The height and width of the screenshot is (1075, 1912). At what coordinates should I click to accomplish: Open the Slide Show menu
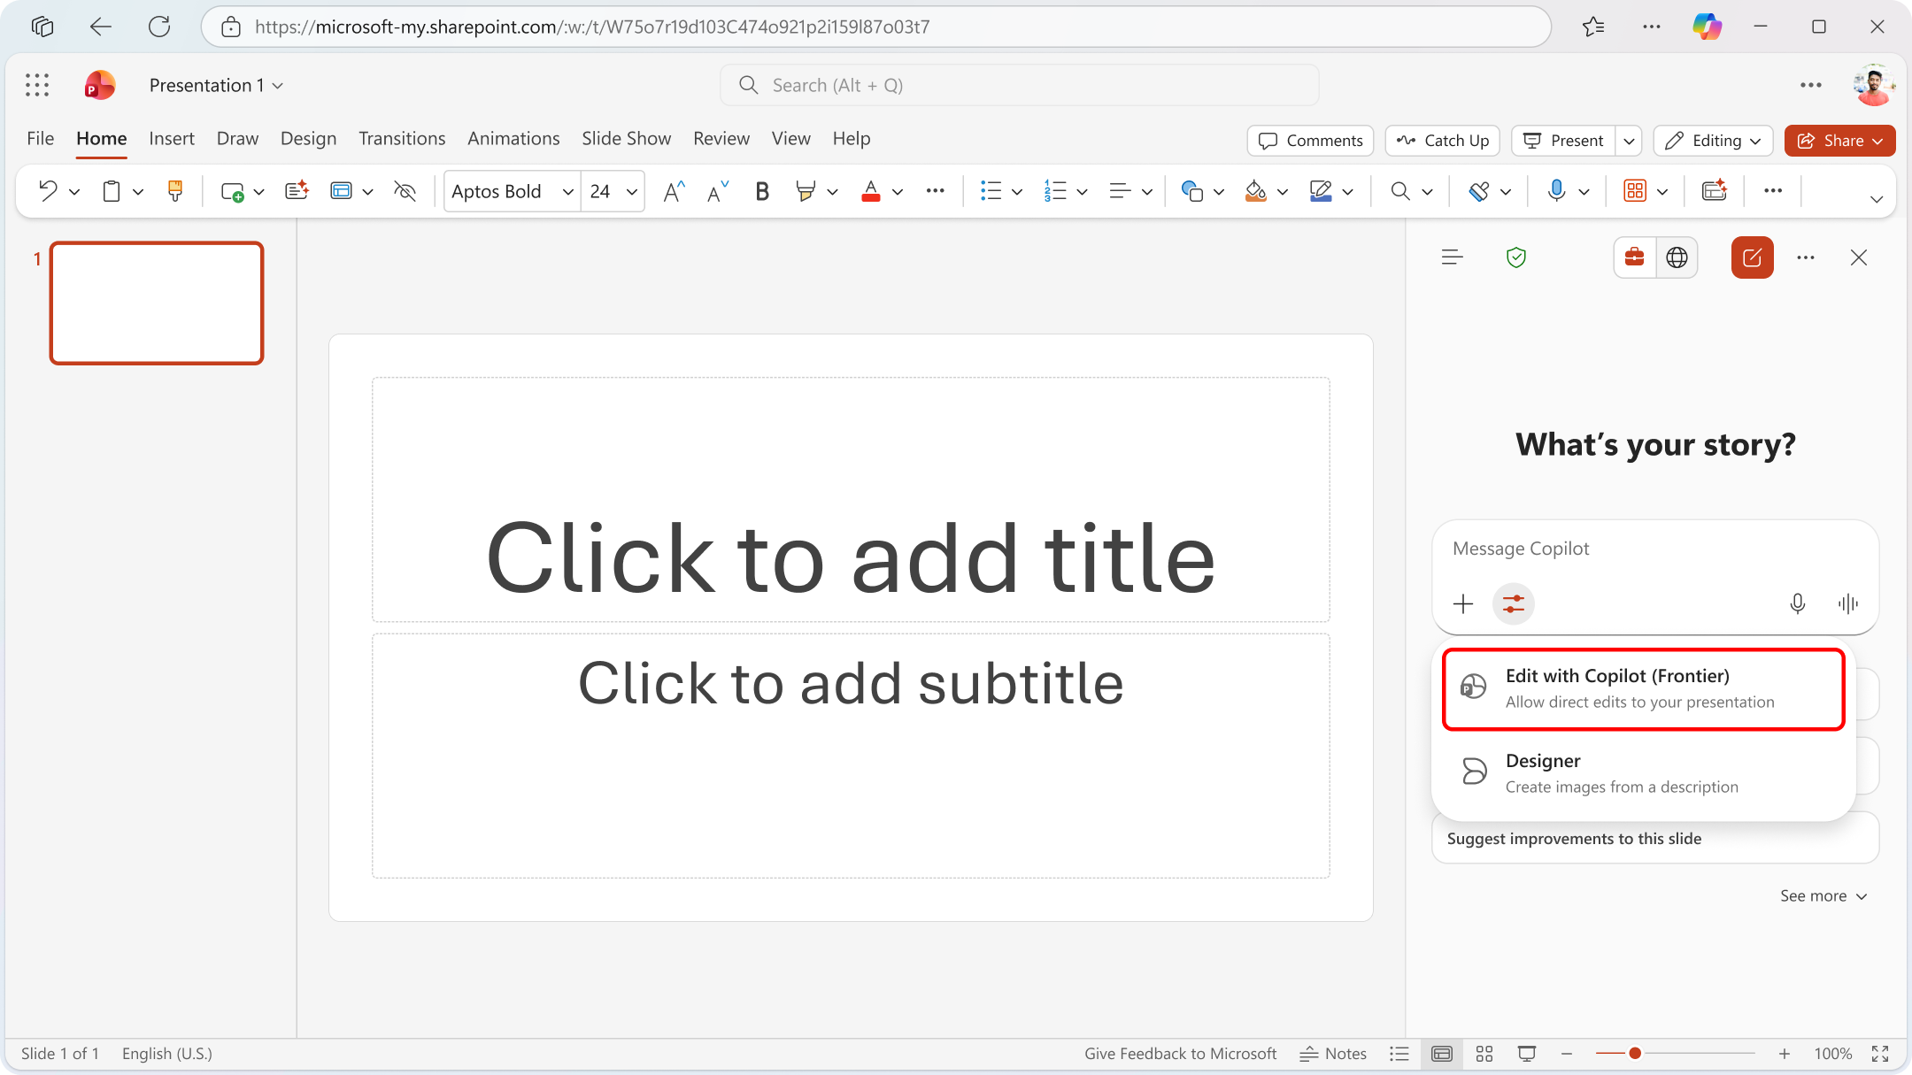click(626, 138)
